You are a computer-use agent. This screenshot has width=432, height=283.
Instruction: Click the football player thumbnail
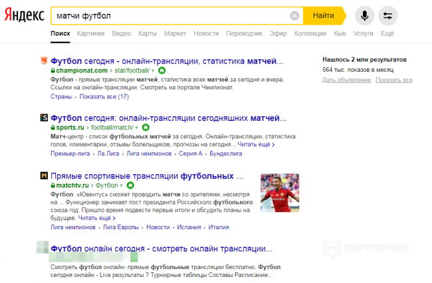point(279,193)
